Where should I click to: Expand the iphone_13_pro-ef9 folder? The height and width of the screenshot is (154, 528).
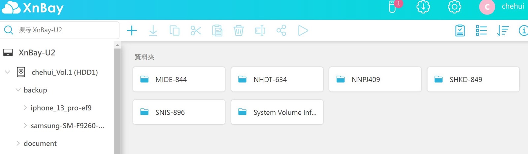[25, 108]
